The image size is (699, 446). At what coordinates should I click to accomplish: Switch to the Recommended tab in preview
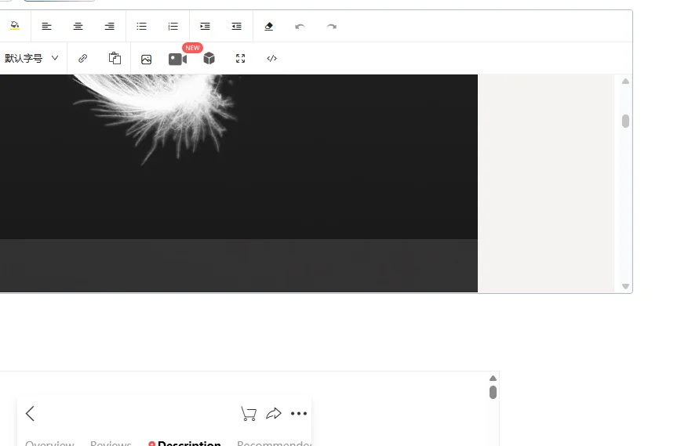pyautogui.click(x=274, y=442)
